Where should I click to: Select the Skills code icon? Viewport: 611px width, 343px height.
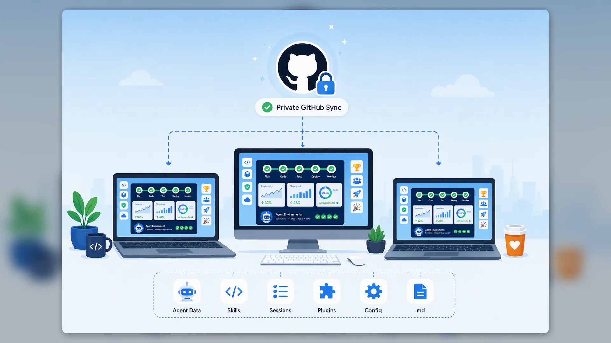(234, 291)
